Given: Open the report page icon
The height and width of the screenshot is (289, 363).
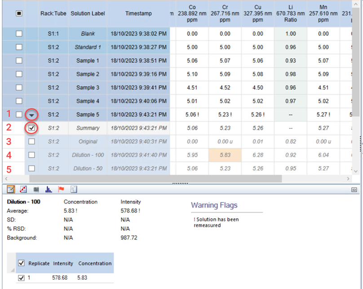Looking at the screenshot, I should point(74,189).
